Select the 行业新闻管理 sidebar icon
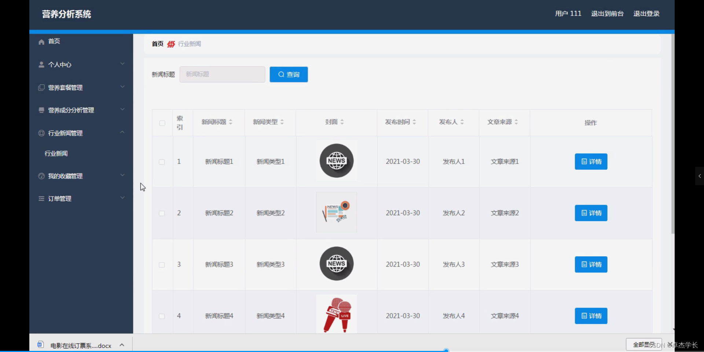The height and width of the screenshot is (352, 704). pyautogui.click(x=41, y=133)
